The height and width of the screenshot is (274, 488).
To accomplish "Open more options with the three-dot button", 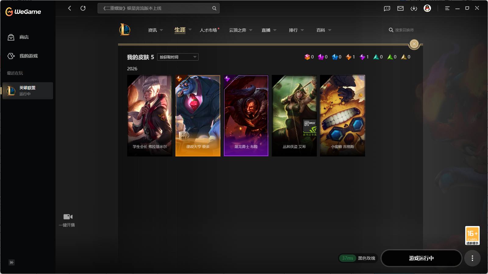I will point(472,258).
